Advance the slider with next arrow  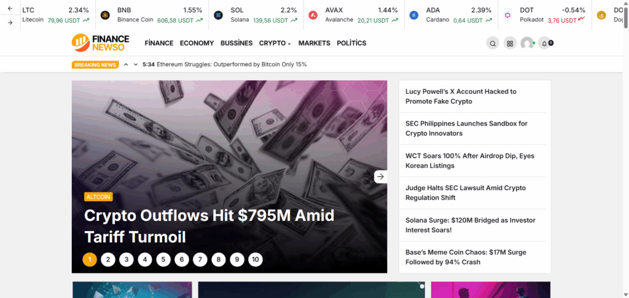click(381, 177)
